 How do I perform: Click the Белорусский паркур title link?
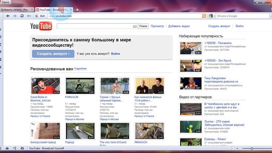pos(43,142)
